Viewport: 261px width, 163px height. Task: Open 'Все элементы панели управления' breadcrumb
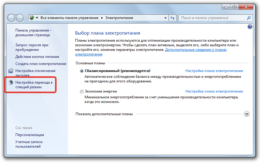[69, 18]
